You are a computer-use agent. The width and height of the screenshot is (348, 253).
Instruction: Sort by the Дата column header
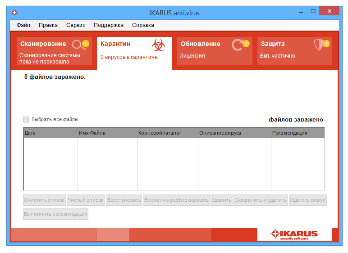pos(50,133)
